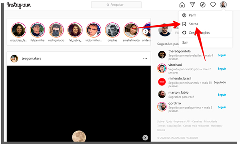Screen dimensions: 240x144
Task: Open Imprensa footer link
Action: 179,122
